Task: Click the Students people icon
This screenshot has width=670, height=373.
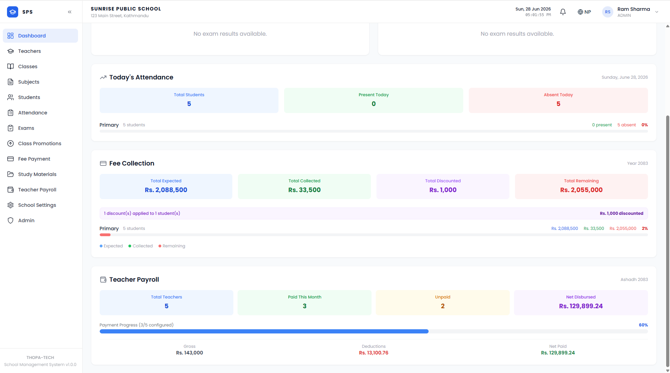Action: pos(10,97)
